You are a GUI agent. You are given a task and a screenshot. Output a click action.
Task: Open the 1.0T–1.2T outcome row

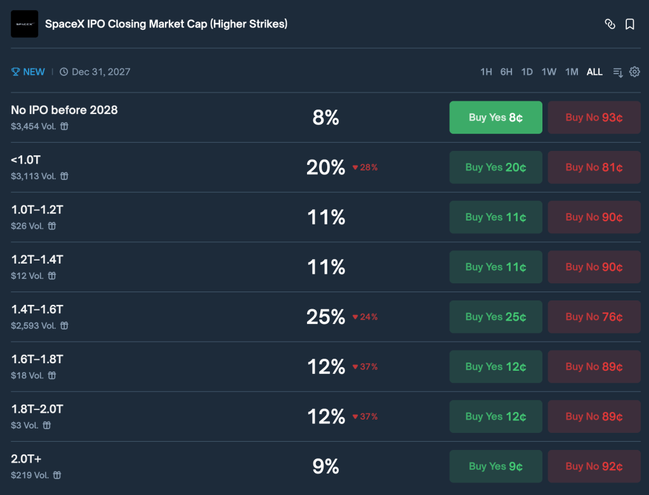37,209
